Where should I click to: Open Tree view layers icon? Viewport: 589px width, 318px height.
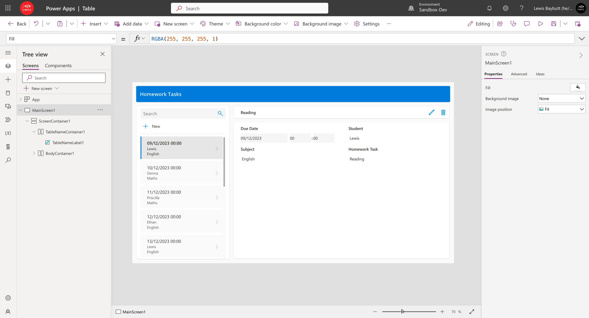[x=8, y=66]
